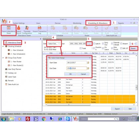The width and height of the screenshot is (139, 139).
Task: Confirm date range with OK
Action: click(70, 74)
